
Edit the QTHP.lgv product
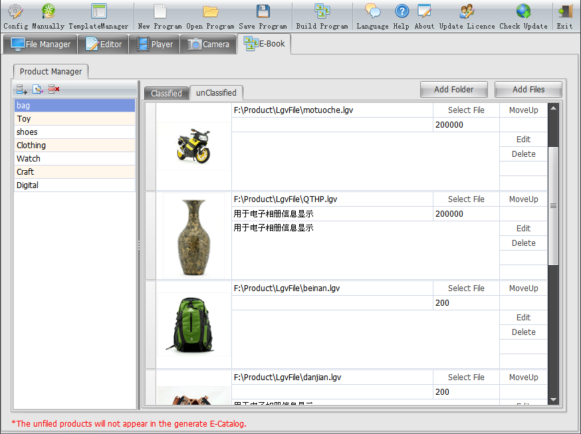(524, 229)
